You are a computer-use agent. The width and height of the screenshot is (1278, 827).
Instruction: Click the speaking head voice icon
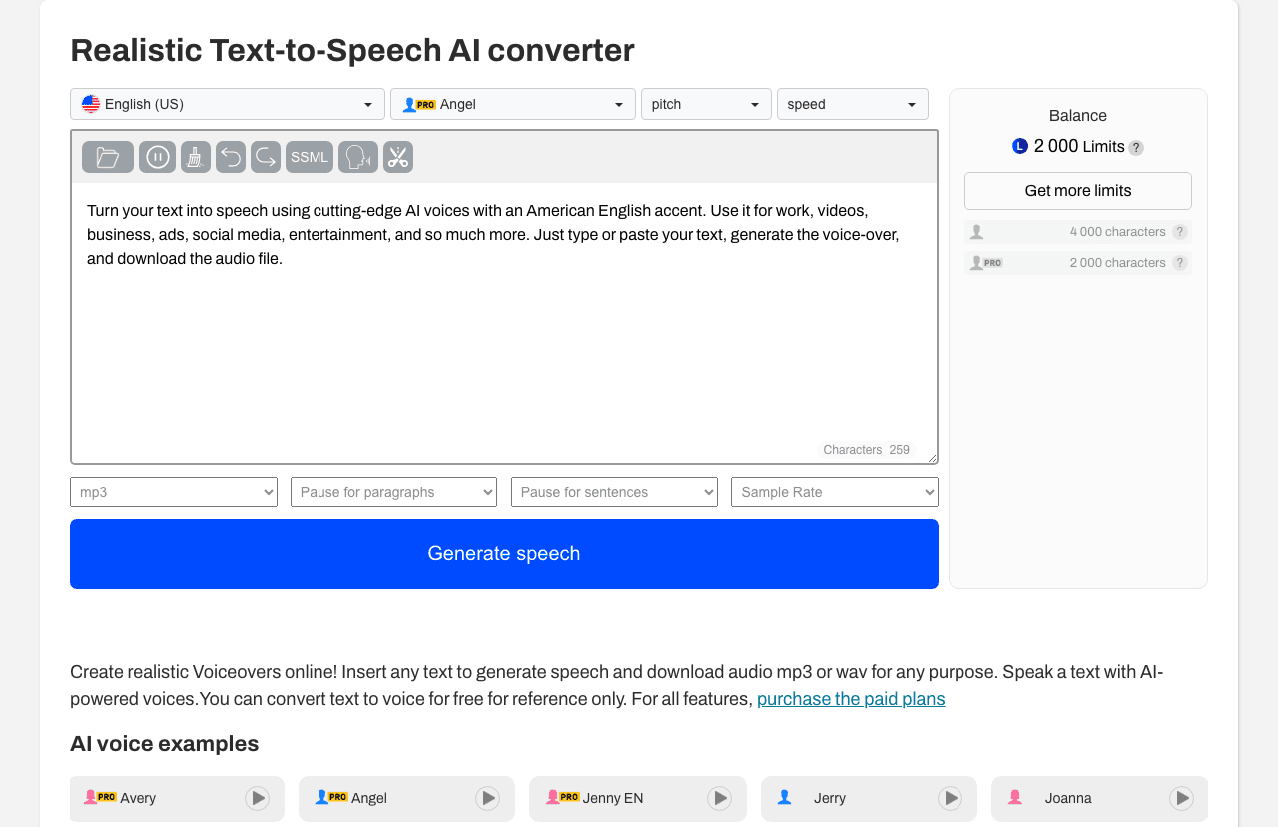[x=358, y=157]
